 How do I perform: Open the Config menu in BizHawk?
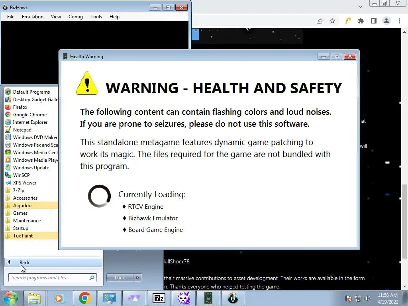(x=75, y=17)
